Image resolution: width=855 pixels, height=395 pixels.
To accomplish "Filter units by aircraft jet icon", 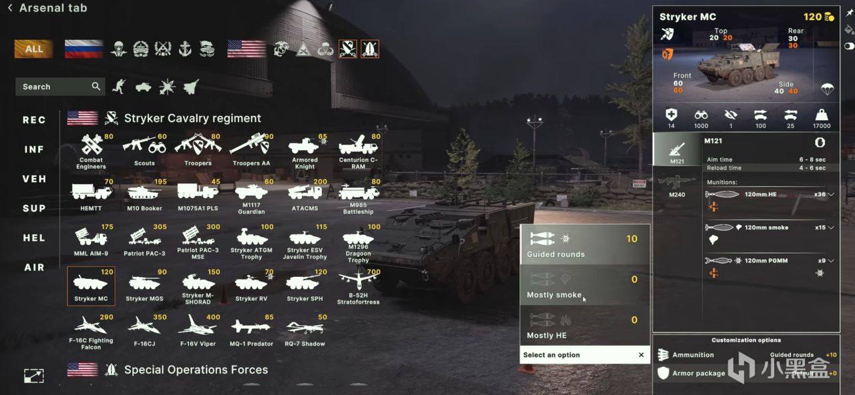I will pyautogui.click(x=191, y=86).
